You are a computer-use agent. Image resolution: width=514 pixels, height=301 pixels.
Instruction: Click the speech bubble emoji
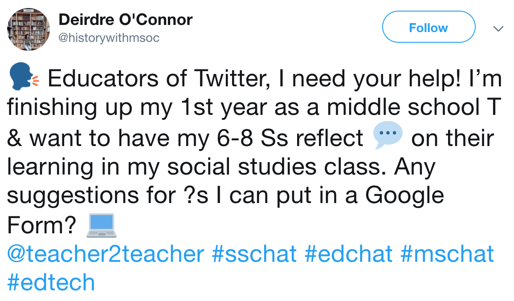(x=387, y=137)
